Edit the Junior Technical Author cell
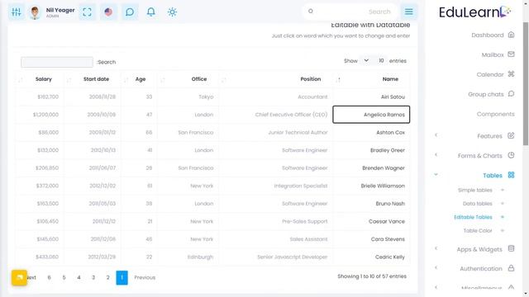Screen dimensions: 529x297 276,132
